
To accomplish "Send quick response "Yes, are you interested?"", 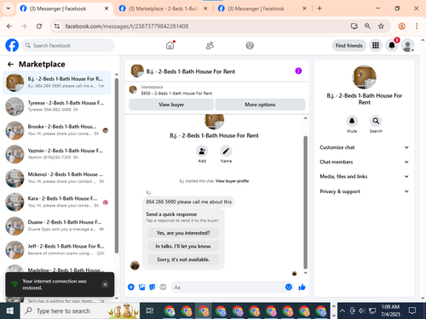I will (183, 233).
